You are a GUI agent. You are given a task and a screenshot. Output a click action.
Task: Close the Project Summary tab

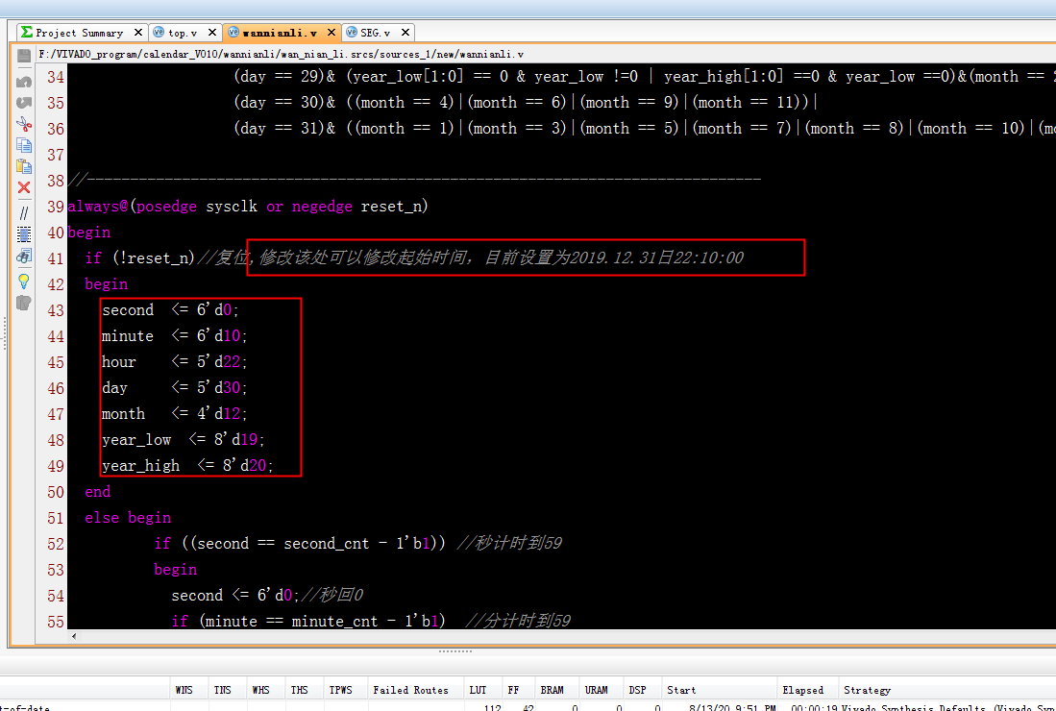coord(138,33)
